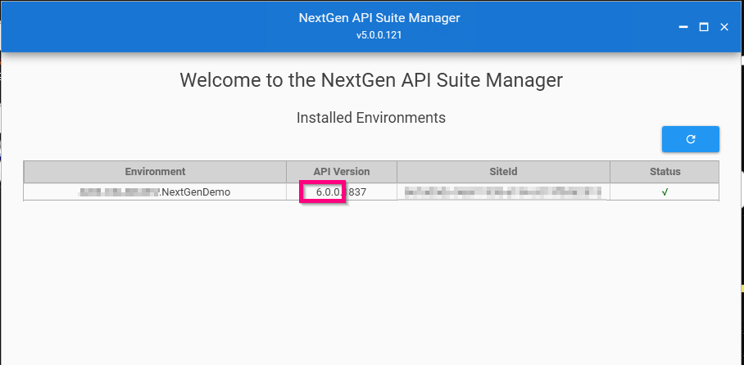Click the Environment column header
Viewport: 744px width, 365px height.
coord(155,172)
